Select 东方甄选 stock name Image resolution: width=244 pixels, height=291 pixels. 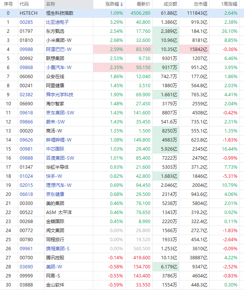point(55,31)
